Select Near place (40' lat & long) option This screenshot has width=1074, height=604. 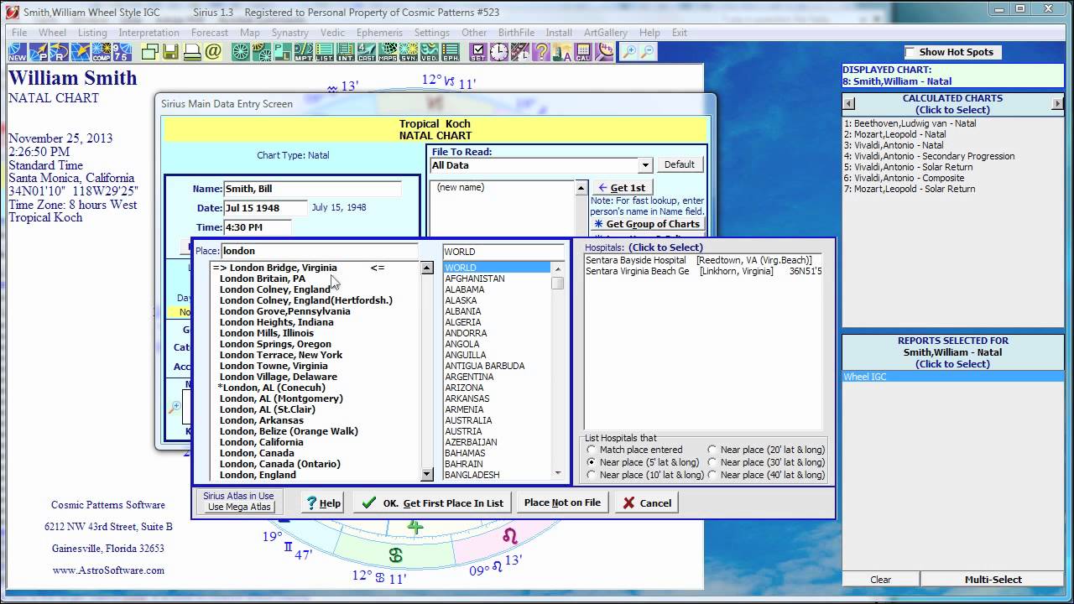[x=712, y=475]
